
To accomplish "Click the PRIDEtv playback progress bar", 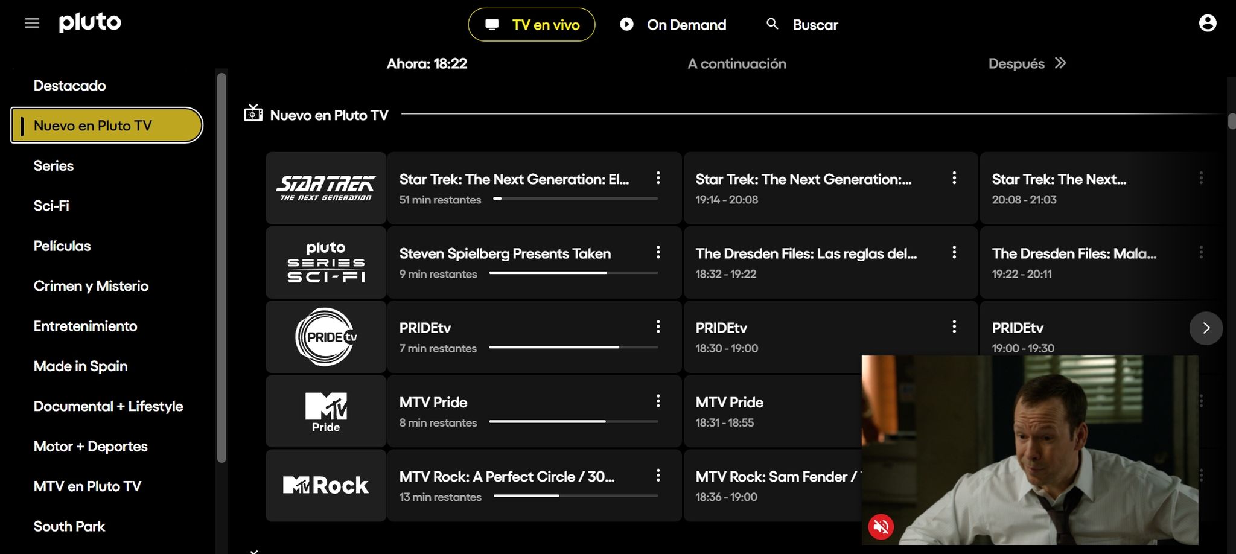I will [x=573, y=348].
